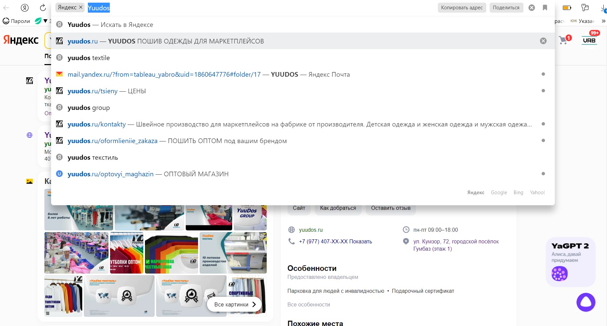Open the green leaf bookmark icon
This screenshot has width=607, height=326.
pyautogui.click(x=38, y=21)
